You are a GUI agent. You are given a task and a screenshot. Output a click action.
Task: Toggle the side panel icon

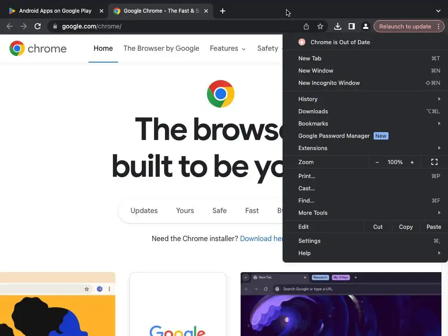pos(351,26)
